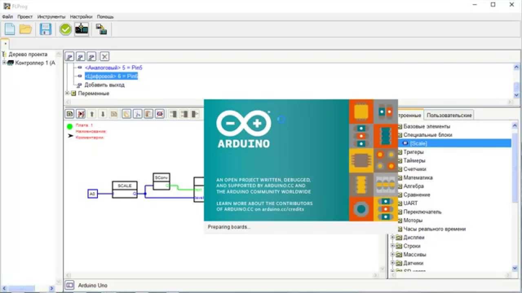
Task: Open the Файл menu
Action: pos(7,17)
